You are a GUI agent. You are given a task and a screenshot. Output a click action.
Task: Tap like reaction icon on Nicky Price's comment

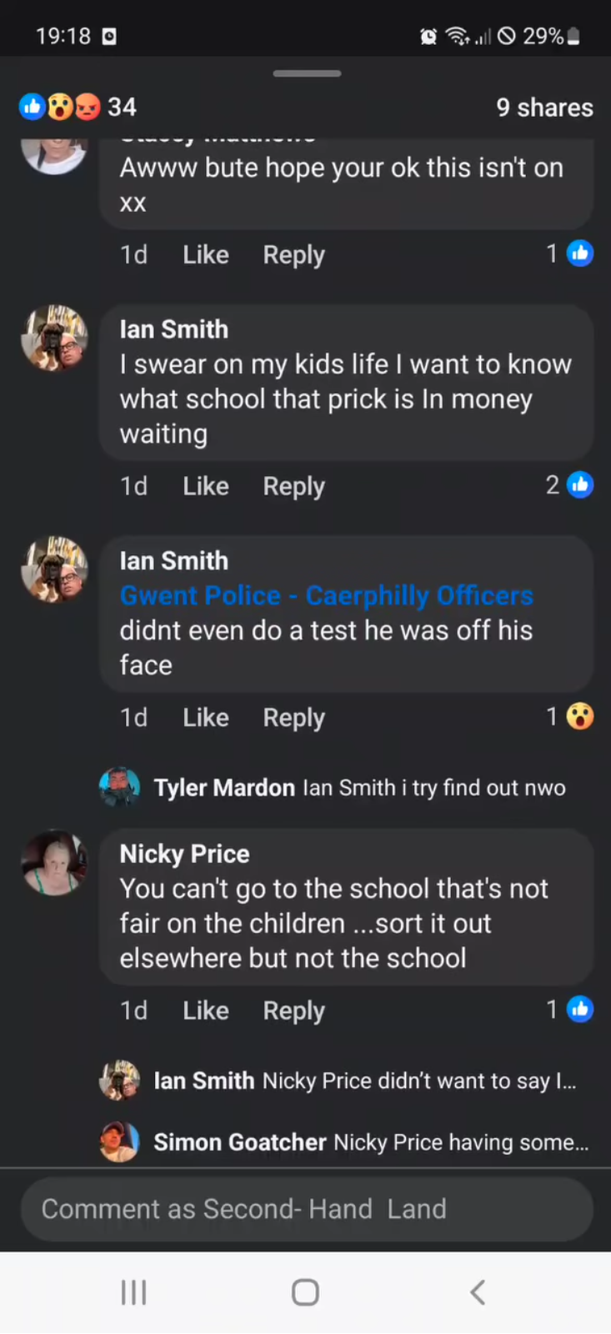click(580, 1010)
